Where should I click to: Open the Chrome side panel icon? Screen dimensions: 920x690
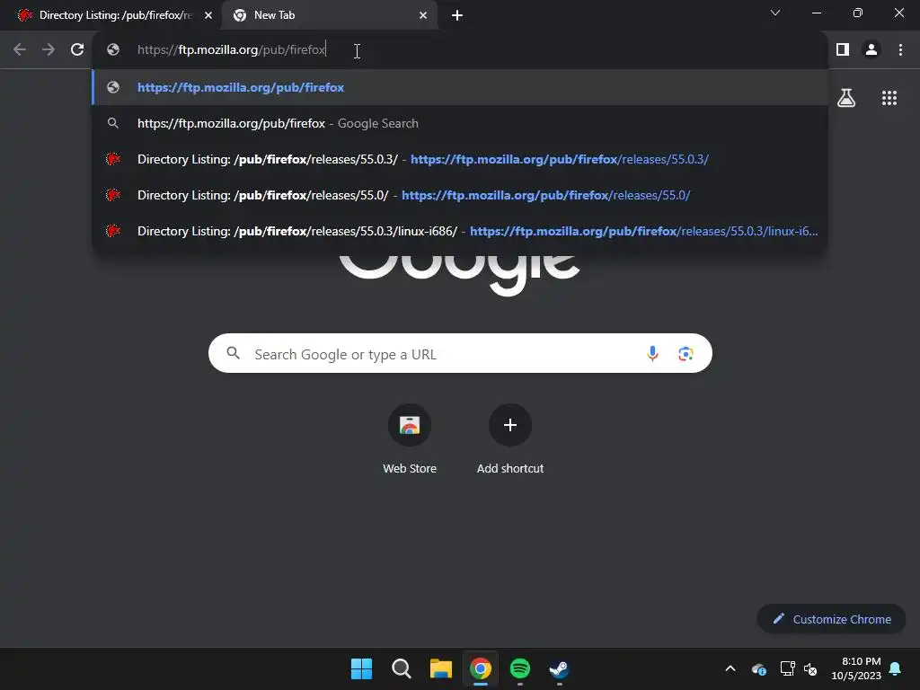click(x=843, y=50)
